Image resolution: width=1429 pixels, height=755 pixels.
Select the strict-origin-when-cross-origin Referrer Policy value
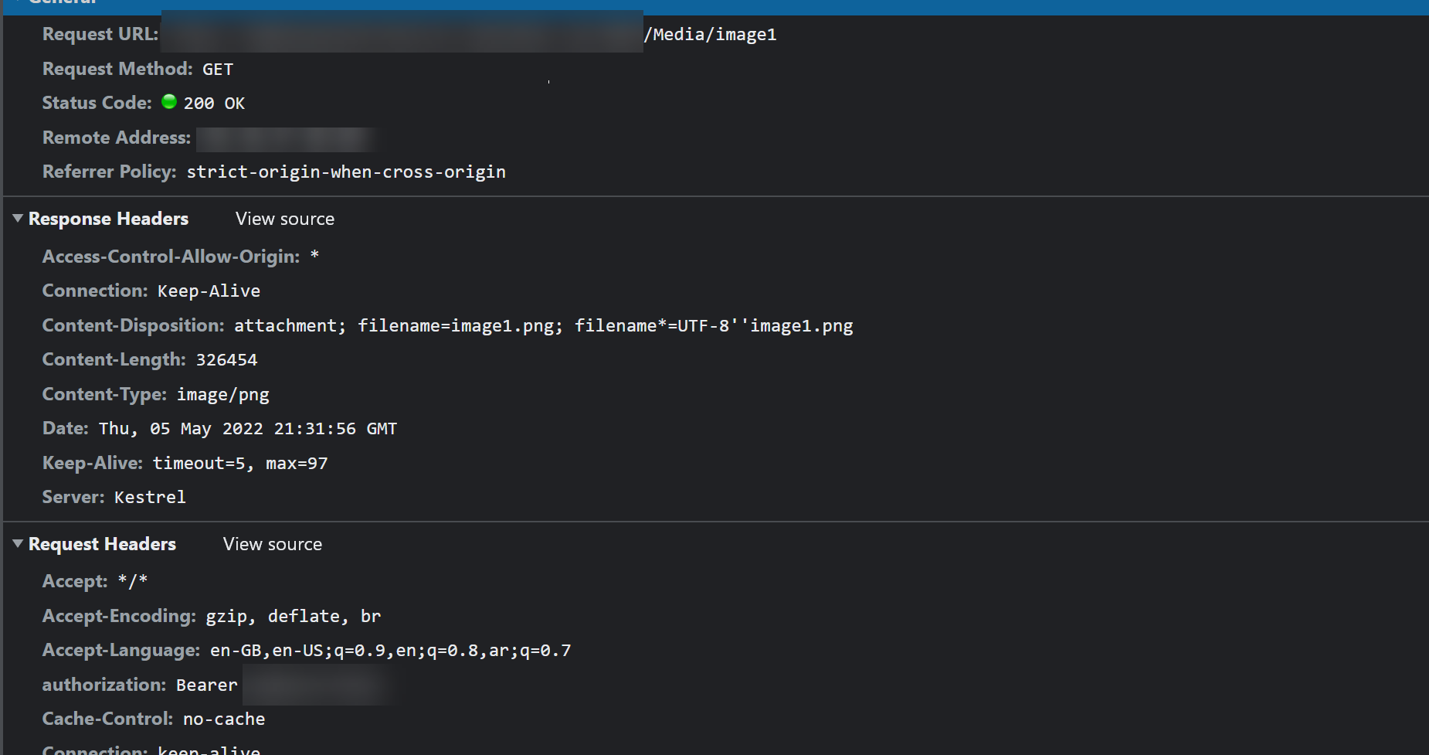[x=346, y=171]
